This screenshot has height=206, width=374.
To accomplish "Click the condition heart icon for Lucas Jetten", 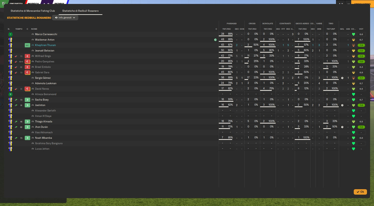I will click(354, 149).
